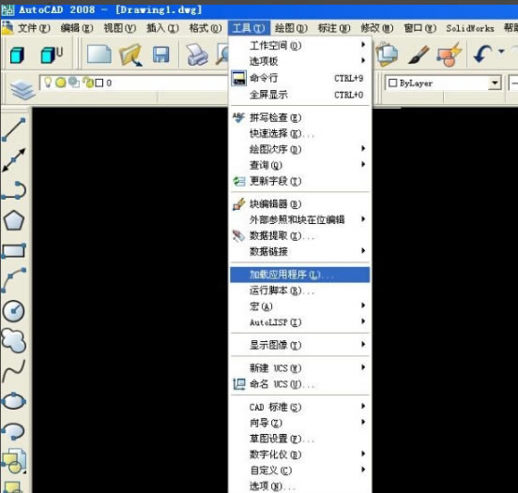Click the Print icon
Screen dimensions: 518x493
[x=197, y=54]
